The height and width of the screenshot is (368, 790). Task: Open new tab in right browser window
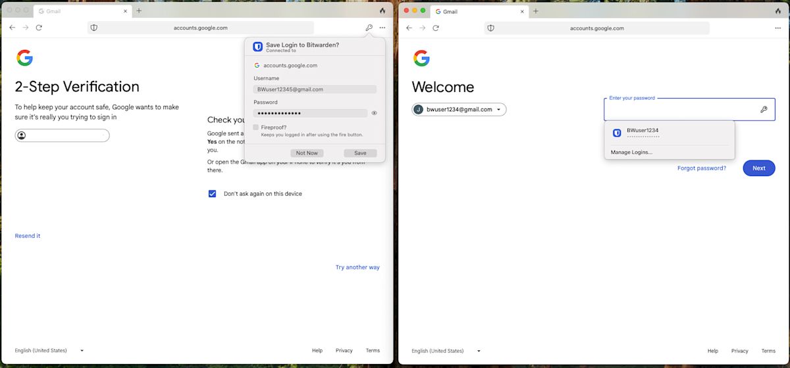(535, 11)
